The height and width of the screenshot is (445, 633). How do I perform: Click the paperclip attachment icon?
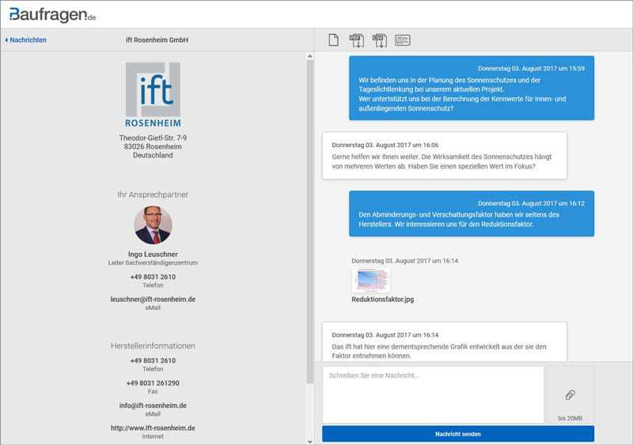pos(569,394)
